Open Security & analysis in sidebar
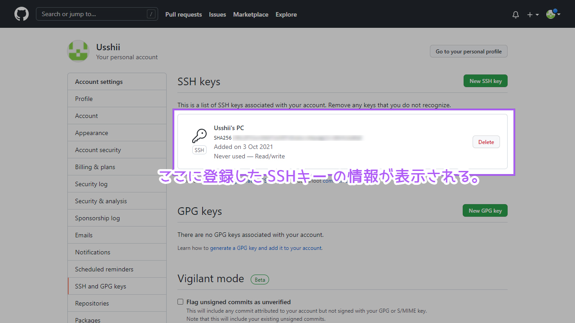 click(x=117, y=201)
